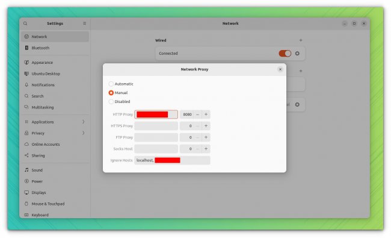The image size is (391, 238).
Task: Click the Socks Host address field
Action: (156, 149)
